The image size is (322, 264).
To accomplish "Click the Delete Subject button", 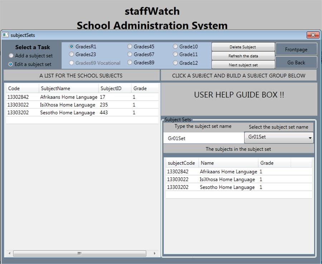I will (243, 47).
